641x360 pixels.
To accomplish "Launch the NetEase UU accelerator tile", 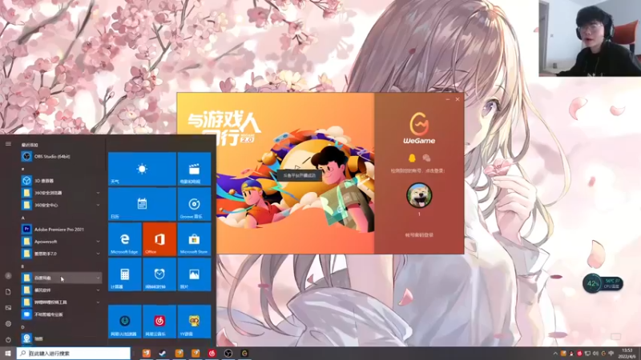I will pos(125,322).
